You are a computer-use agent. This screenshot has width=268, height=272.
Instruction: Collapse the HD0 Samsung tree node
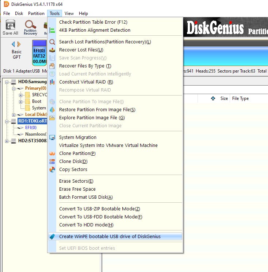point(7,82)
